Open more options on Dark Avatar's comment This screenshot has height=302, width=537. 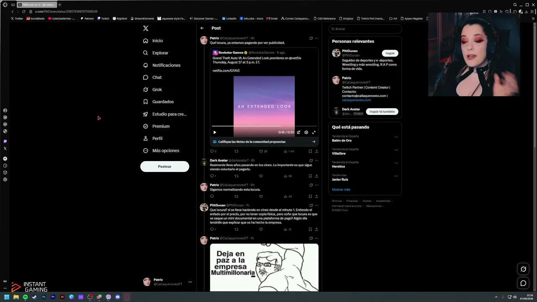tap(316, 160)
